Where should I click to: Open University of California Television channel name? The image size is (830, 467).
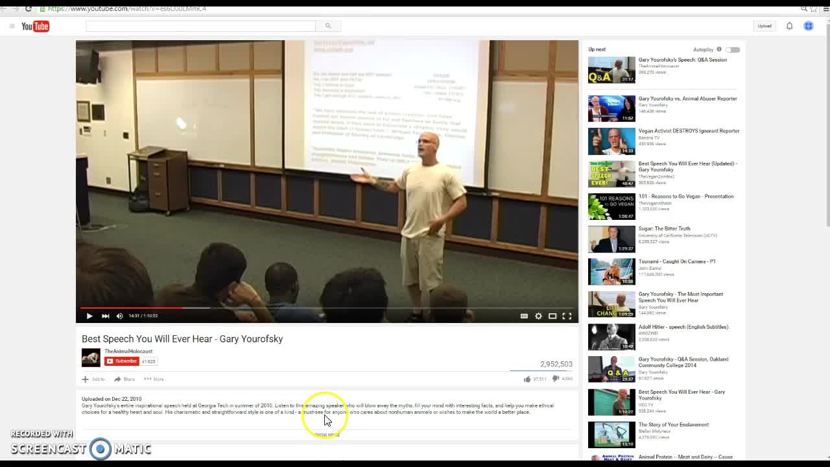tap(678, 235)
